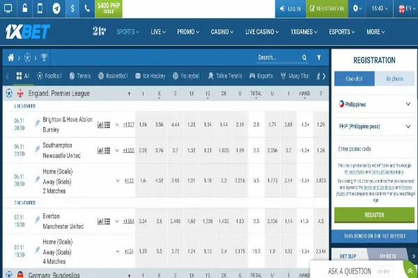The image size is (418, 278).
Task: Click the padlock access icon in top bar
Action: pos(25,8)
